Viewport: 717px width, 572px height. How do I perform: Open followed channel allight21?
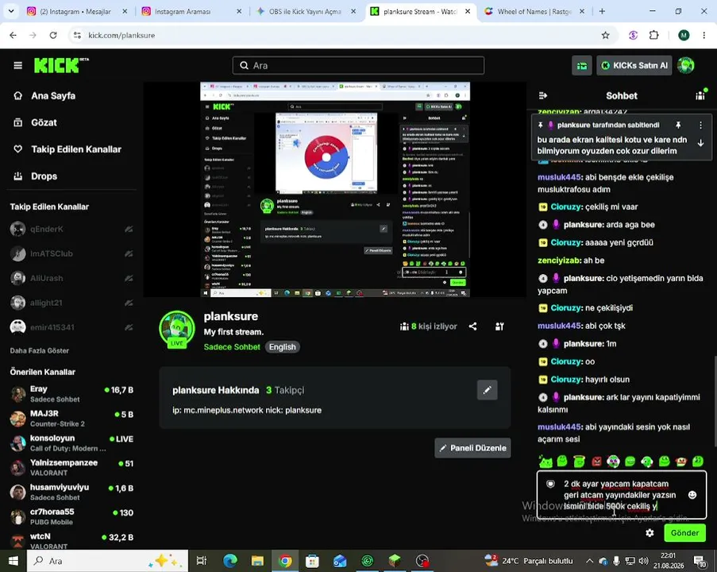click(x=71, y=303)
